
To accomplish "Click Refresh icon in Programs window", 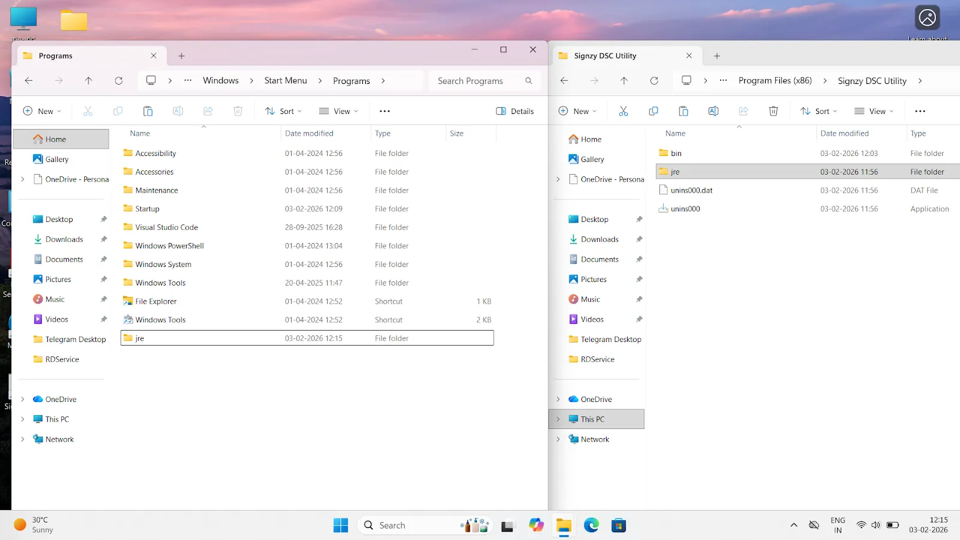I will [x=119, y=80].
